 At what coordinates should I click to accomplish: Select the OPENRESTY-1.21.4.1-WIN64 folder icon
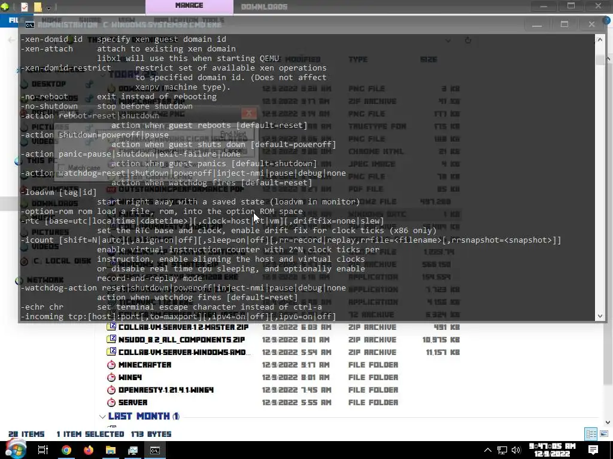(111, 390)
